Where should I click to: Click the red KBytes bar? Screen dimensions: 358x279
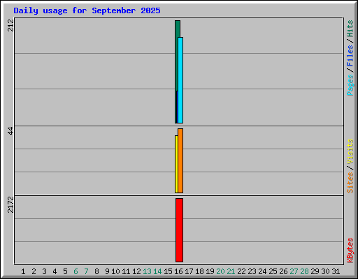tap(179, 230)
